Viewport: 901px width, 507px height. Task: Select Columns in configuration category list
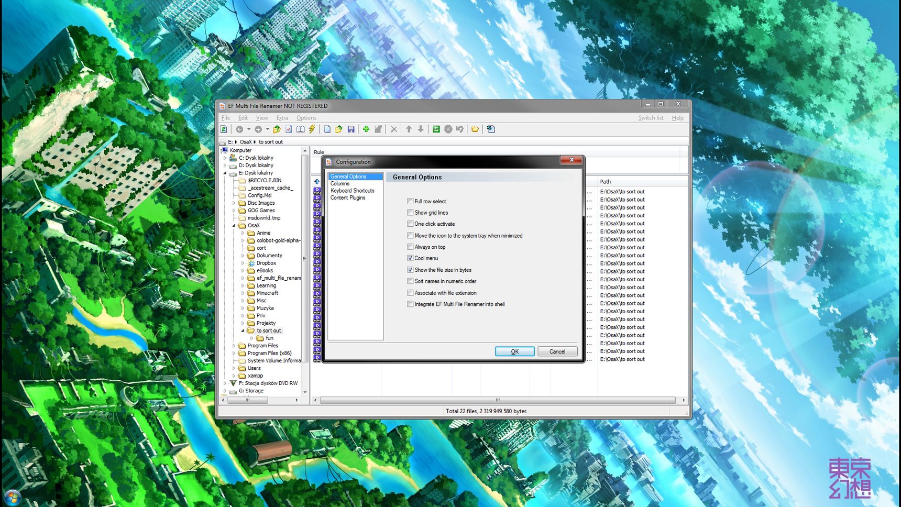click(340, 184)
